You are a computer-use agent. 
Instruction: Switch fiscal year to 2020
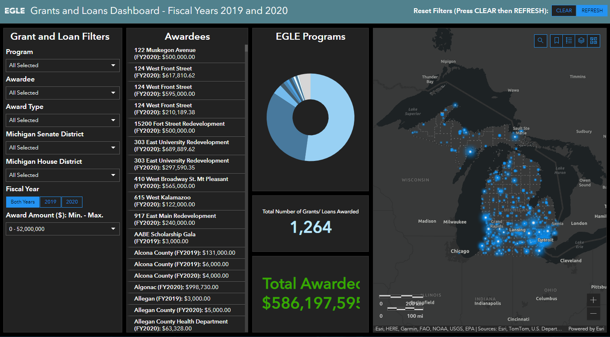pos(72,202)
